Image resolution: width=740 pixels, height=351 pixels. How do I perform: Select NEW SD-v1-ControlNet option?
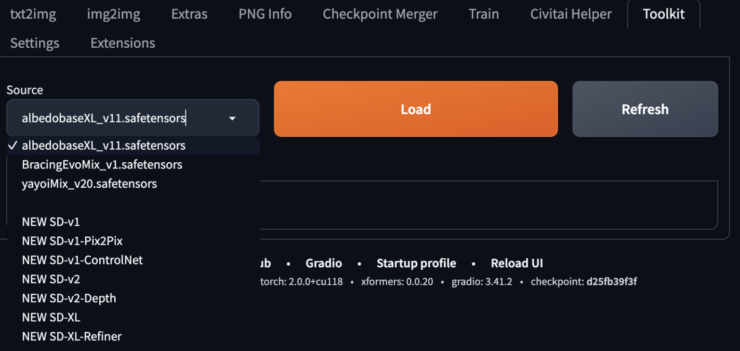click(82, 260)
